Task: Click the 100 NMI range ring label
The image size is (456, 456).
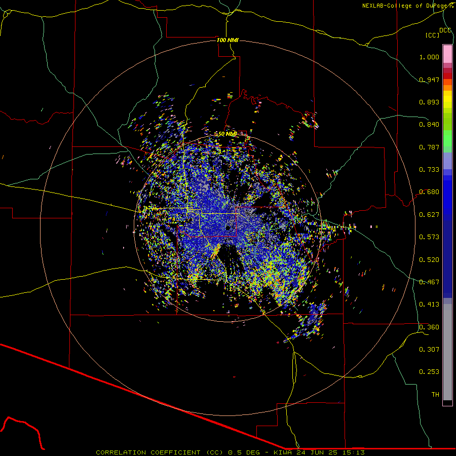Action: click(227, 40)
